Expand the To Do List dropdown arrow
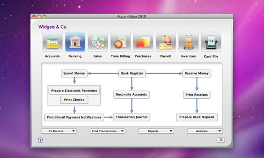 point(73,131)
